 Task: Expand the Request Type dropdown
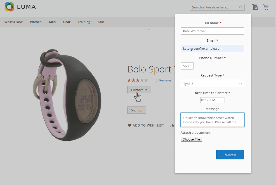click(x=212, y=83)
